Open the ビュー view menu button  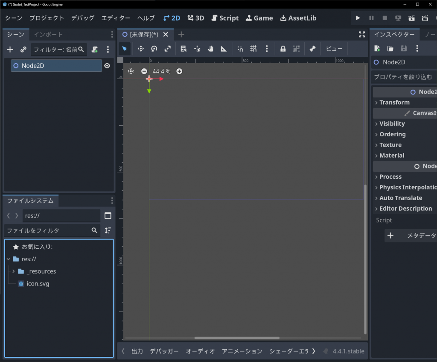coord(334,49)
